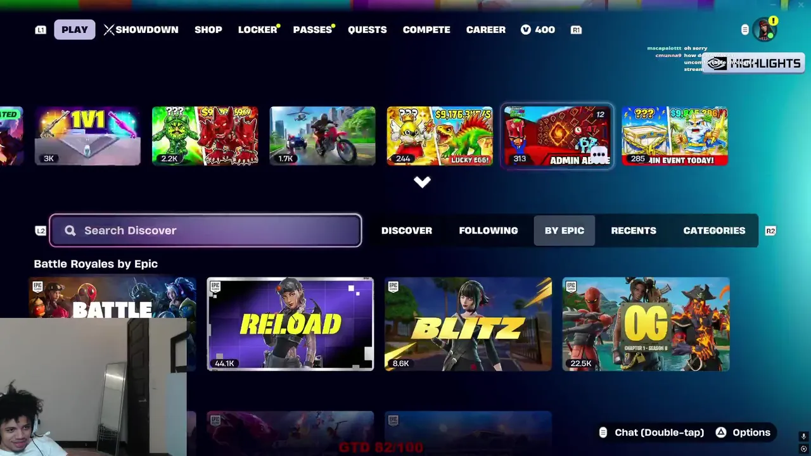
Task: Click the Epic badge on BLITZ tile
Action: point(393,287)
